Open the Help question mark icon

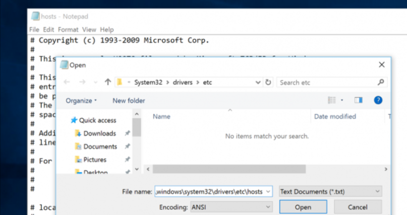tap(378, 100)
